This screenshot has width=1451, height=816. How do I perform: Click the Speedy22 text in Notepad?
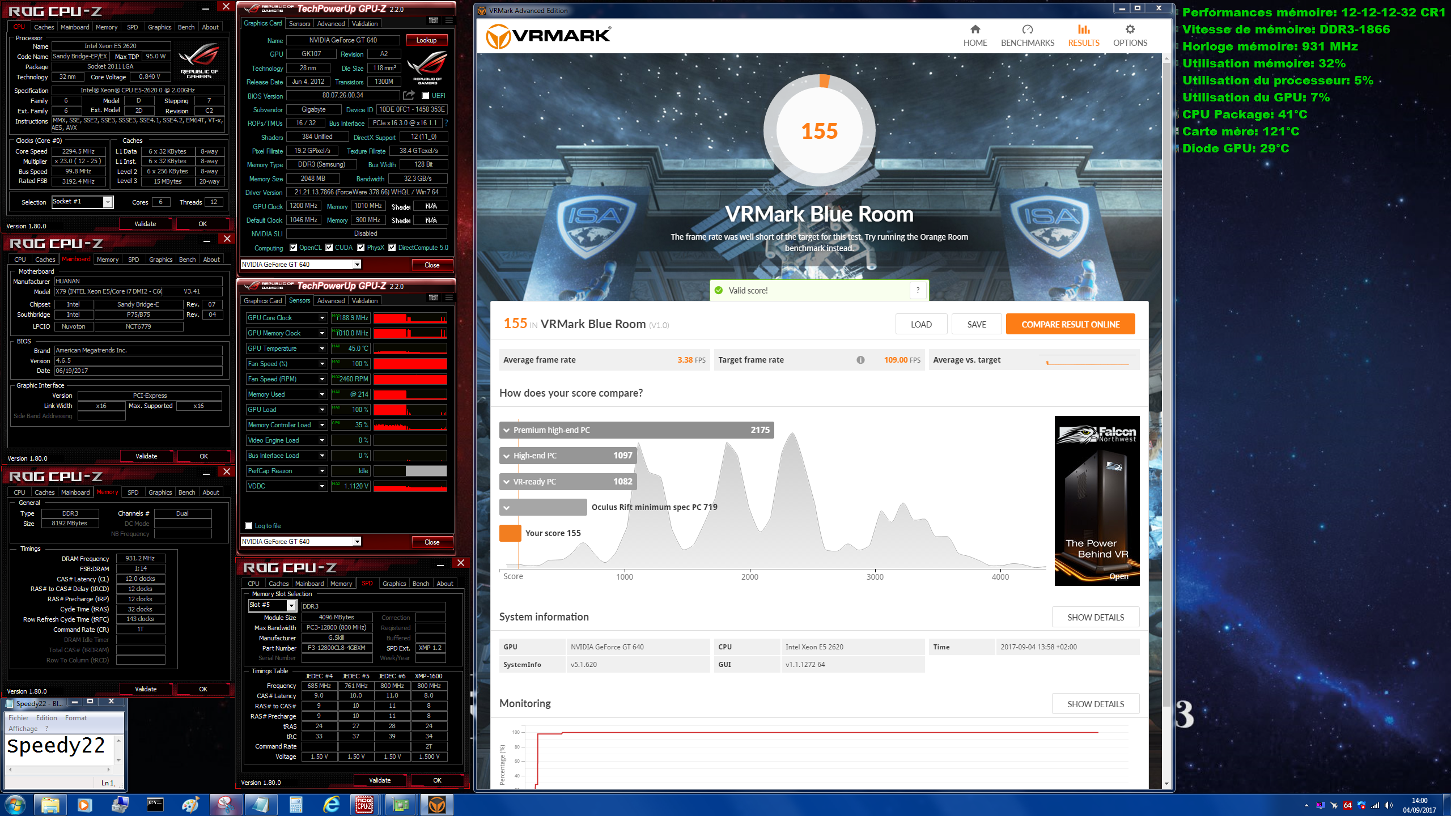tap(56, 745)
